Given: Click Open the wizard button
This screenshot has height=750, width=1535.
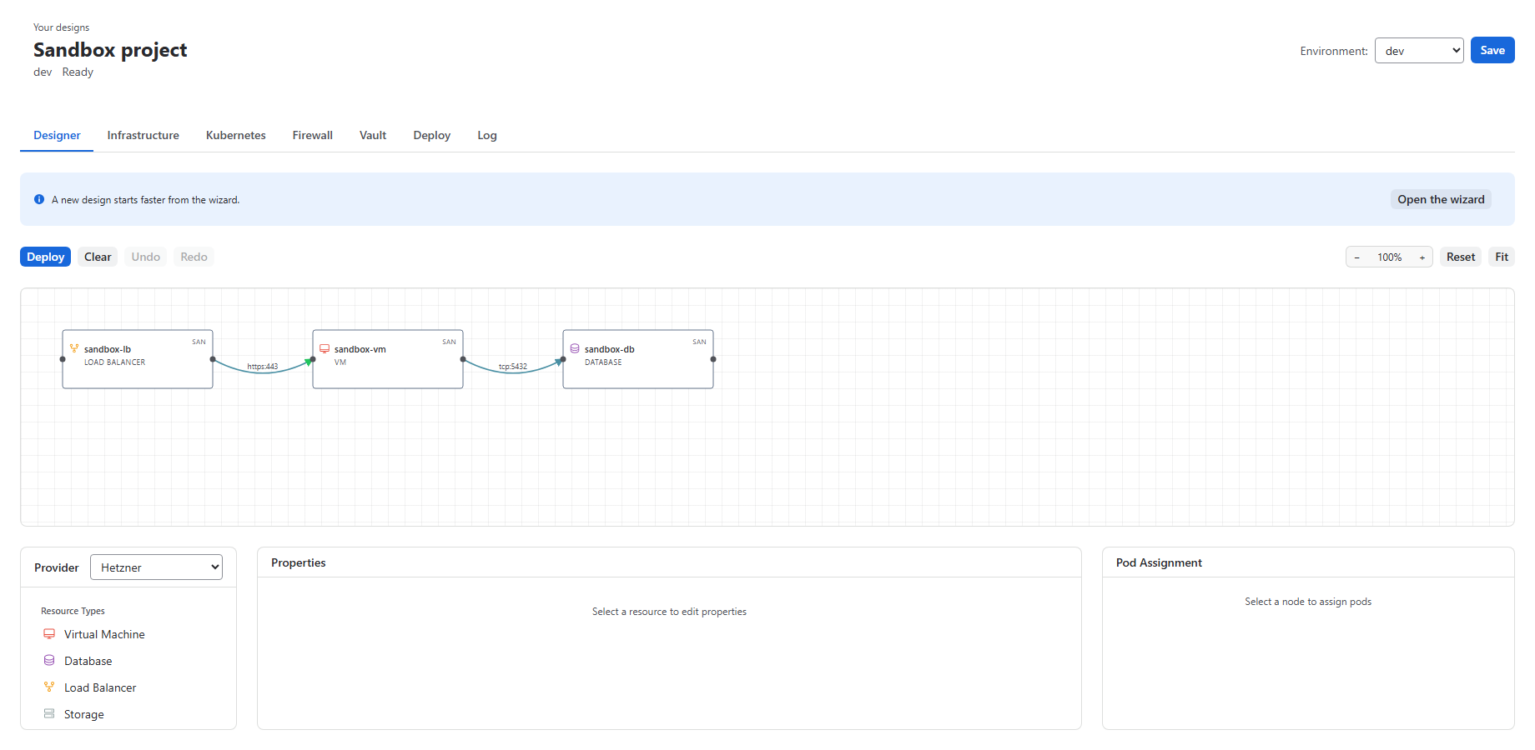Looking at the screenshot, I should click(1441, 199).
